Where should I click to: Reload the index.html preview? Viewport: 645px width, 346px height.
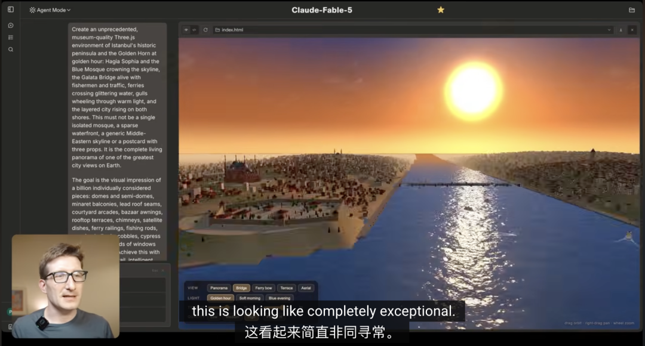(205, 30)
